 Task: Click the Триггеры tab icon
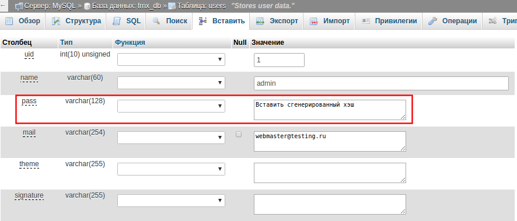coord(492,22)
